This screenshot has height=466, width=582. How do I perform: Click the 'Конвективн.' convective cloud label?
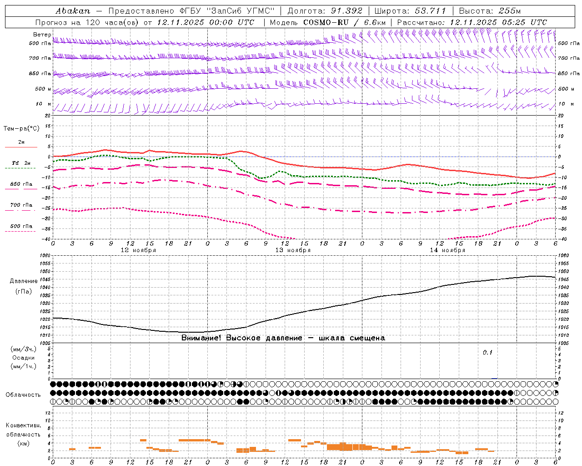(23, 425)
